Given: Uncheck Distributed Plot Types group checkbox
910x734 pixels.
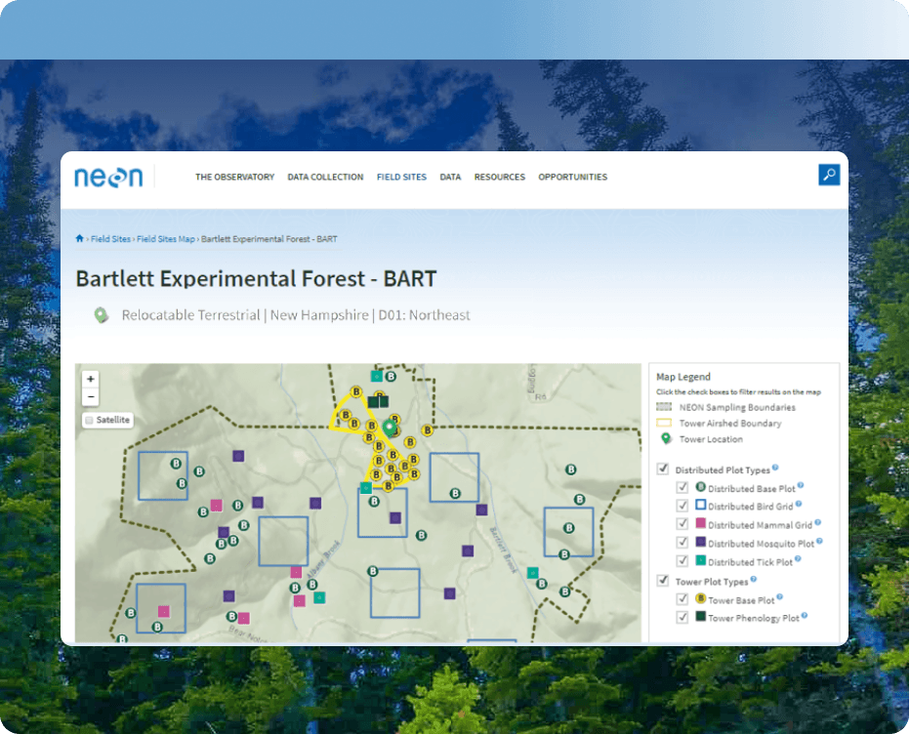Looking at the screenshot, I should tap(663, 469).
